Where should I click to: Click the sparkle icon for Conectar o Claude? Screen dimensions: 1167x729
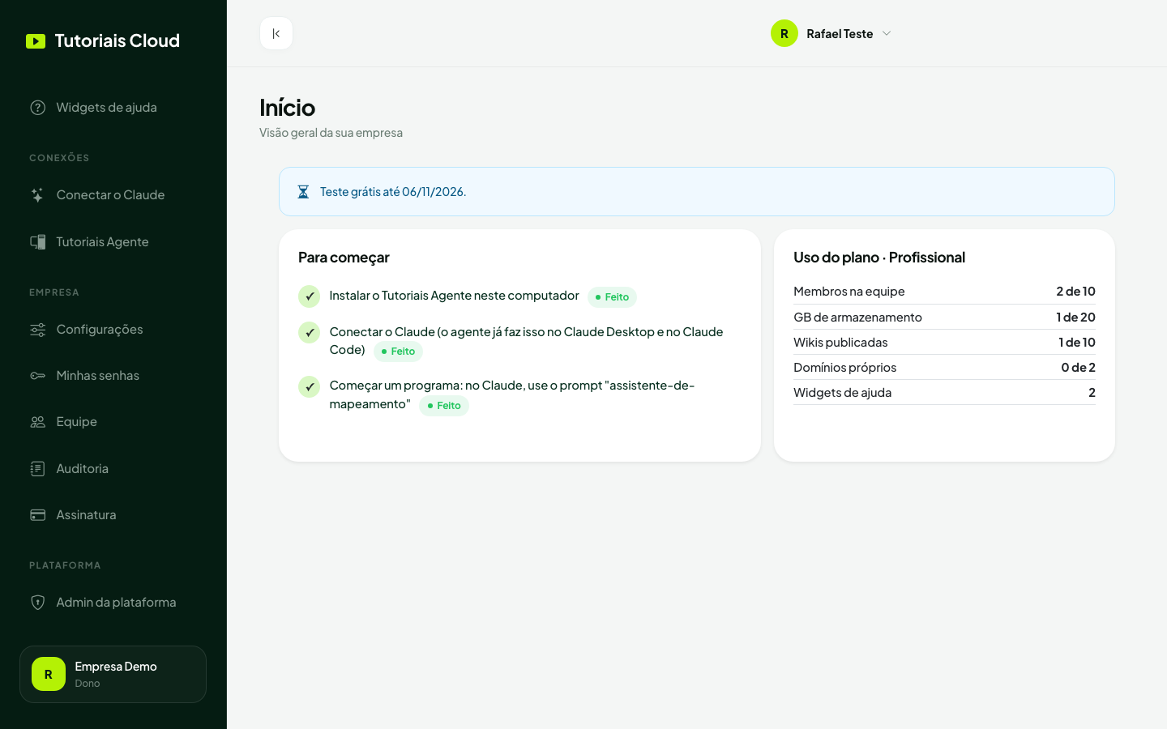tap(37, 195)
